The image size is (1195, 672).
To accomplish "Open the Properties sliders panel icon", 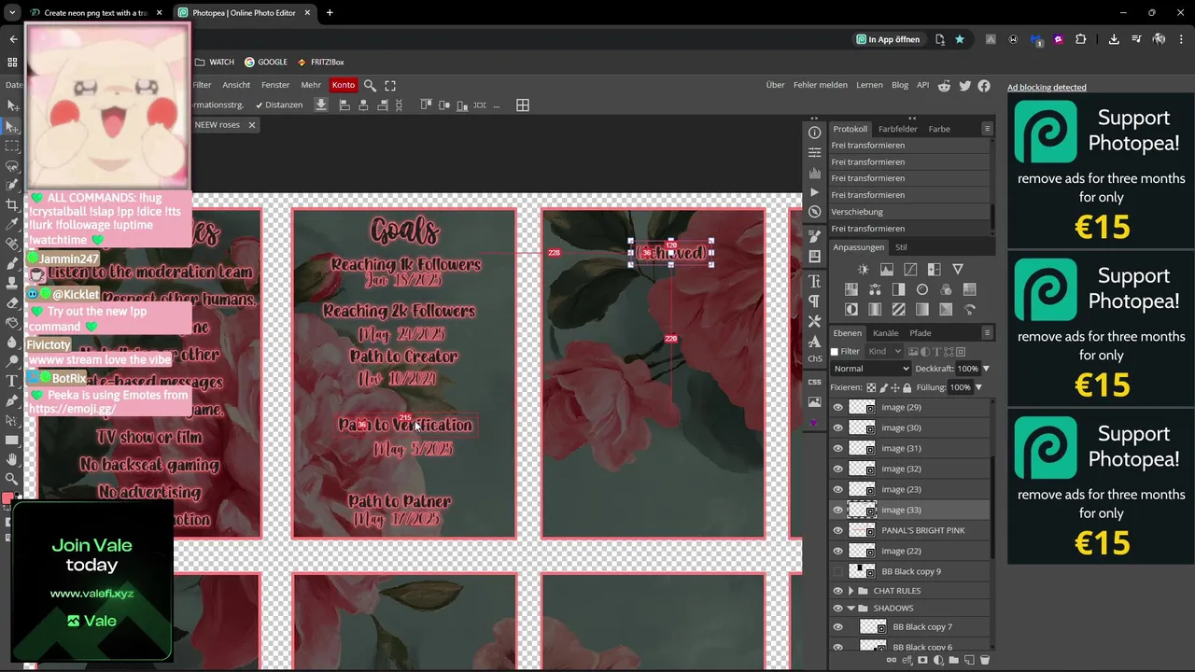I will click(814, 152).
